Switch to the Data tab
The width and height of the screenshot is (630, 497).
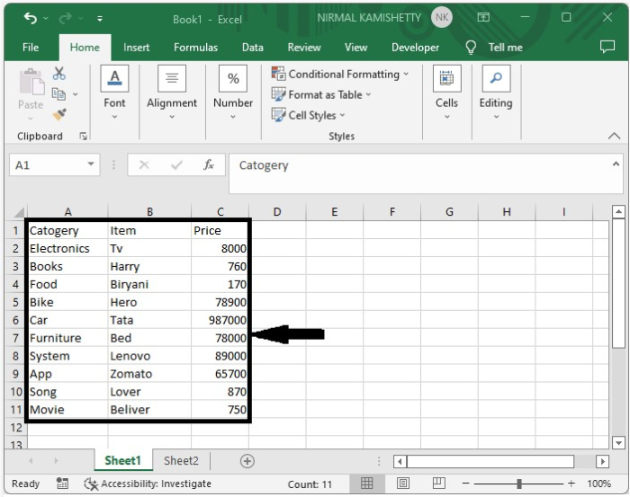pos(252,48)
